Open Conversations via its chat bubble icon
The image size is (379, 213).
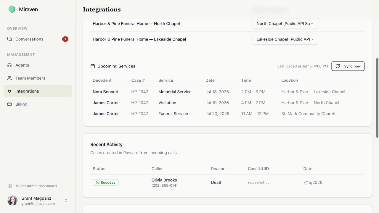pyautogui.click(x=9, y=39)
